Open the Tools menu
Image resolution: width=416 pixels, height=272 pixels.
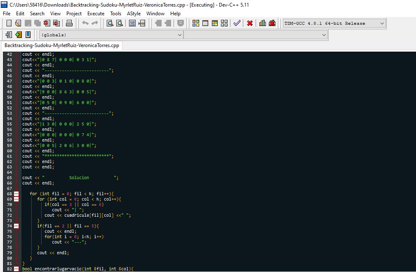(116, 14)
